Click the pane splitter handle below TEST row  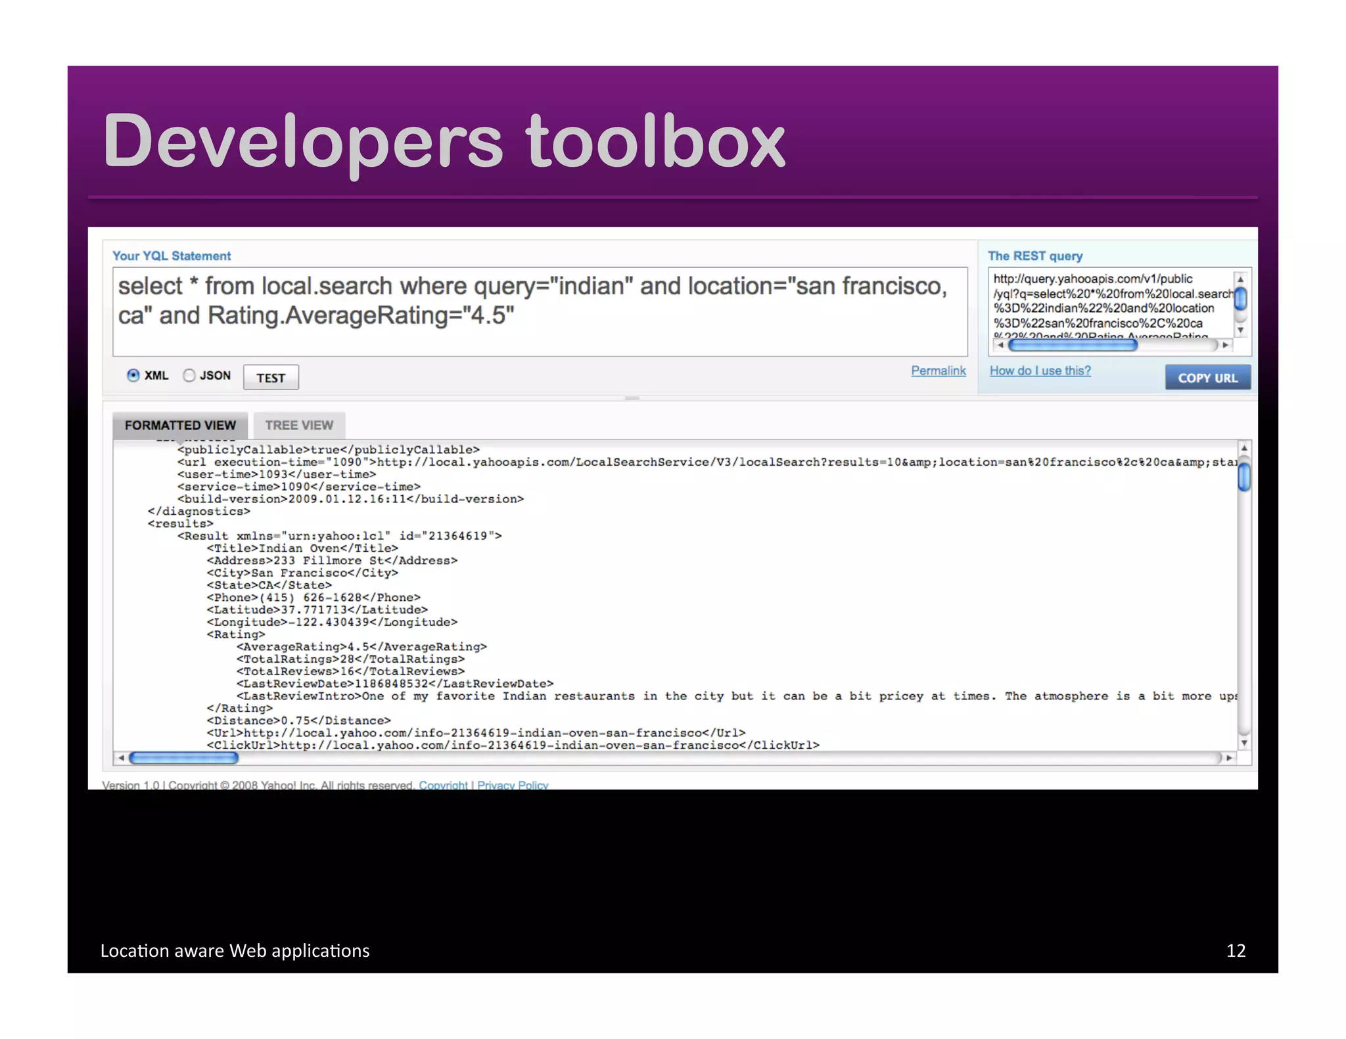tap(632, 398)
